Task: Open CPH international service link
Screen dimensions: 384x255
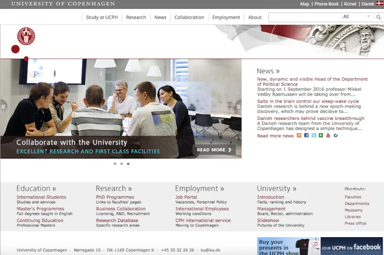Action: click(x=203, y=220)
